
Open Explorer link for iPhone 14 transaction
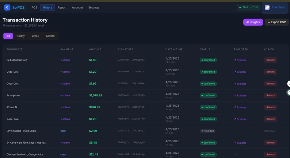pyautogui.click(x=240, y=107)
